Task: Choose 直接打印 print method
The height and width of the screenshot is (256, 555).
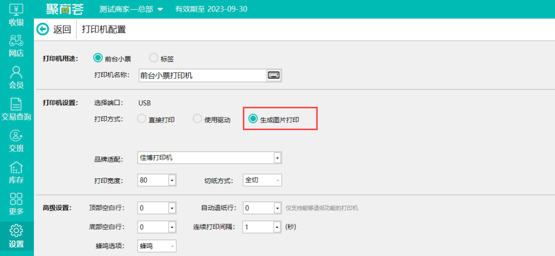Action: pyautogui.click(x=142, y=119)
